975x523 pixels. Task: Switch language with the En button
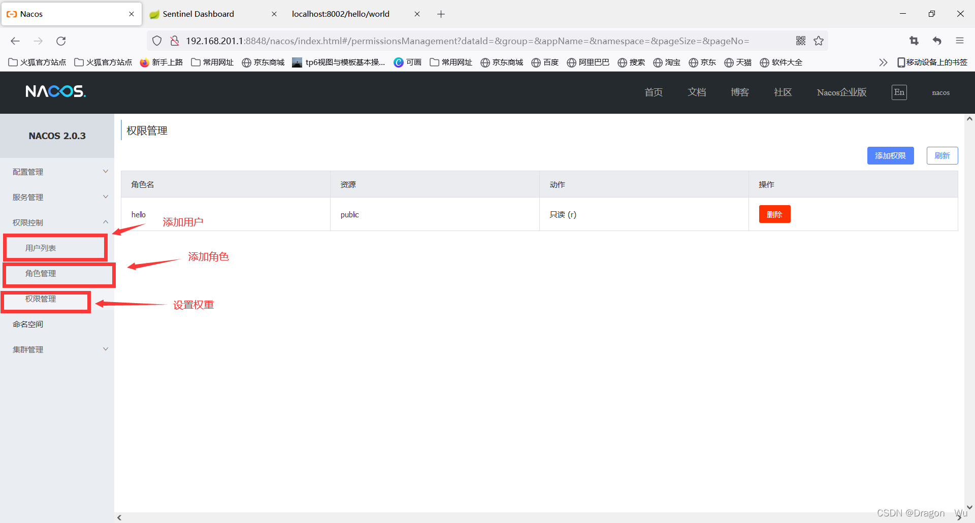click(899, 92)
